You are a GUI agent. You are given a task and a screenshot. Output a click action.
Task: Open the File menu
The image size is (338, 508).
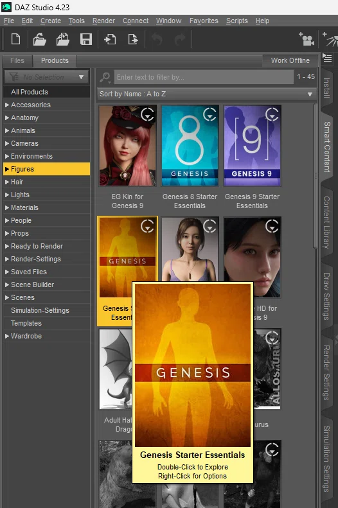click(x=9, y=21)
